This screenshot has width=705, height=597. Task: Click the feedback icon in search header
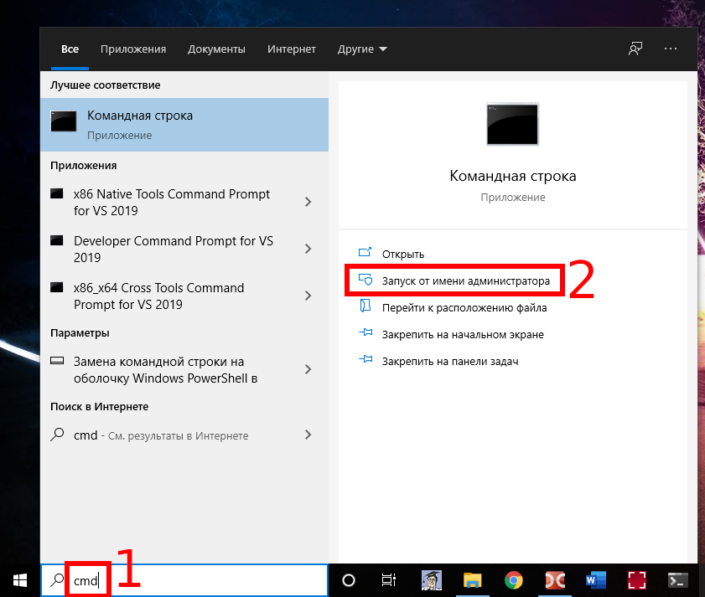tap(635, 49)
